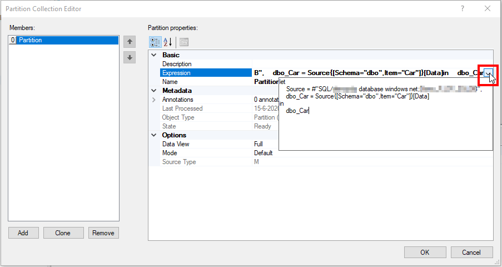
Task: Open the Property Pages icon
Action: pos(183,42)
